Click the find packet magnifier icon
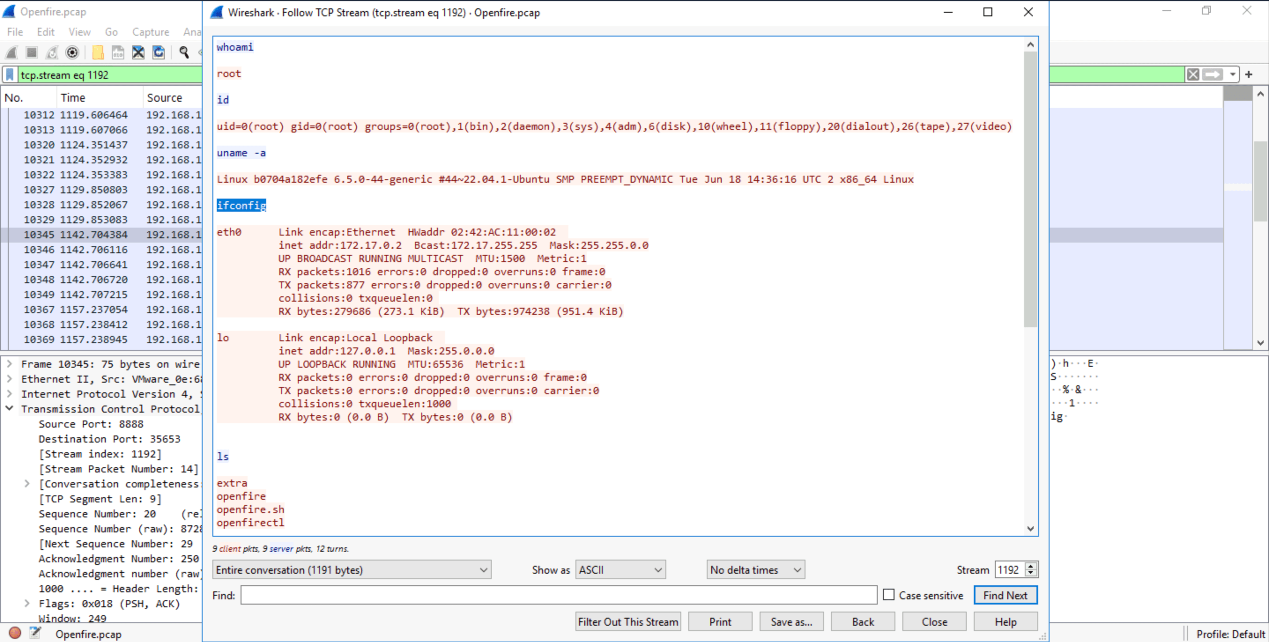The height and width of the screenshot is (642, 1269). (x=184, y=52)
